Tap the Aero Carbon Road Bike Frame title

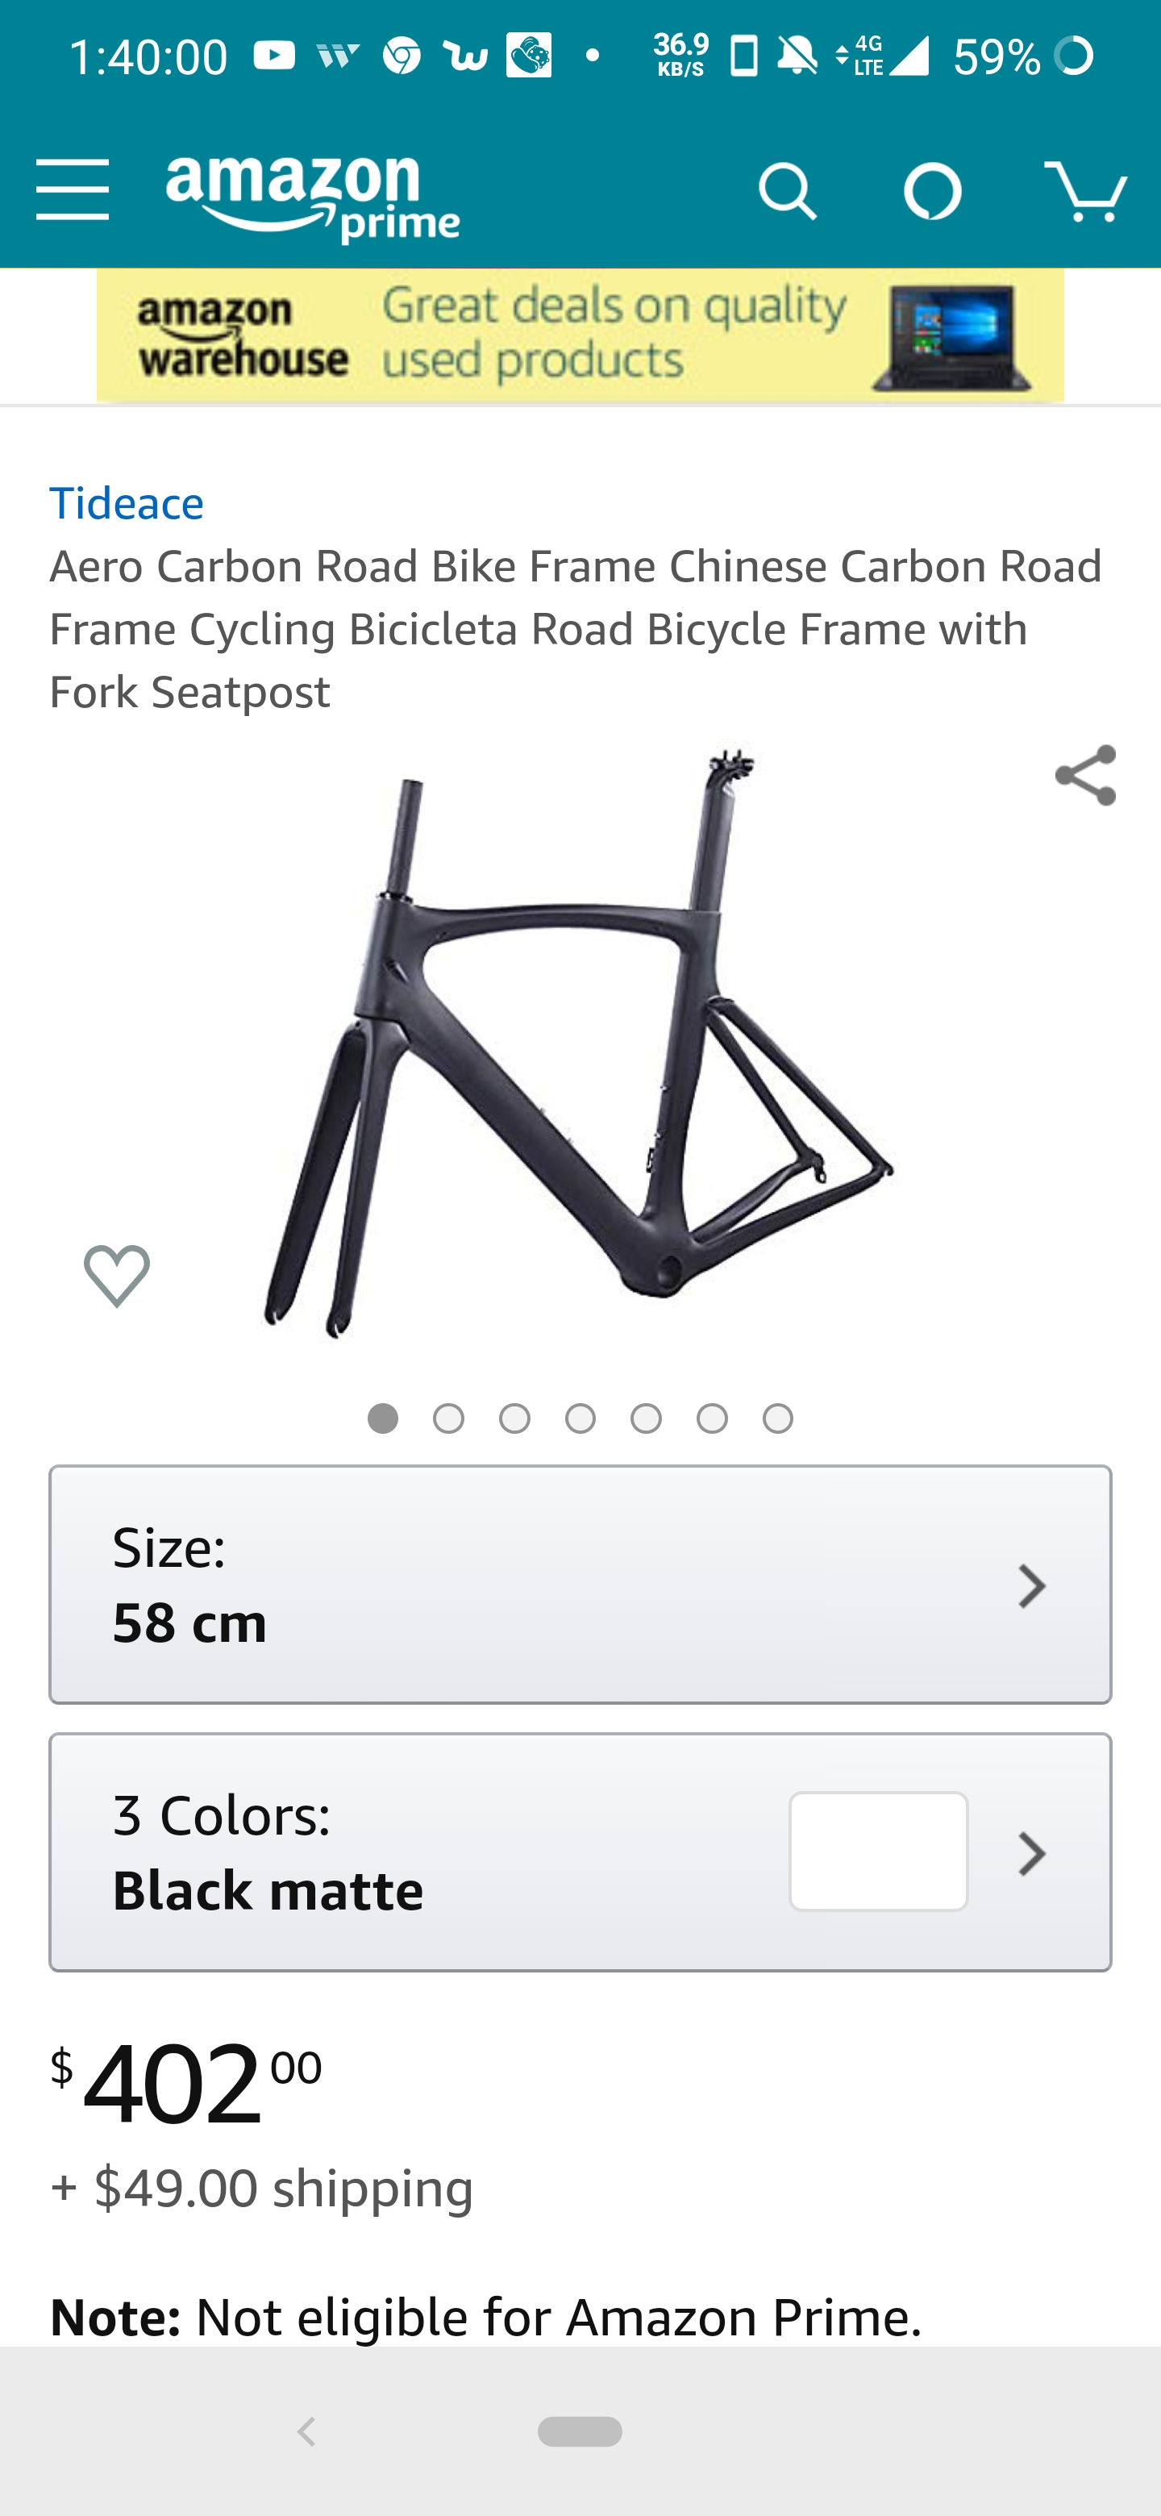point(576,629)
